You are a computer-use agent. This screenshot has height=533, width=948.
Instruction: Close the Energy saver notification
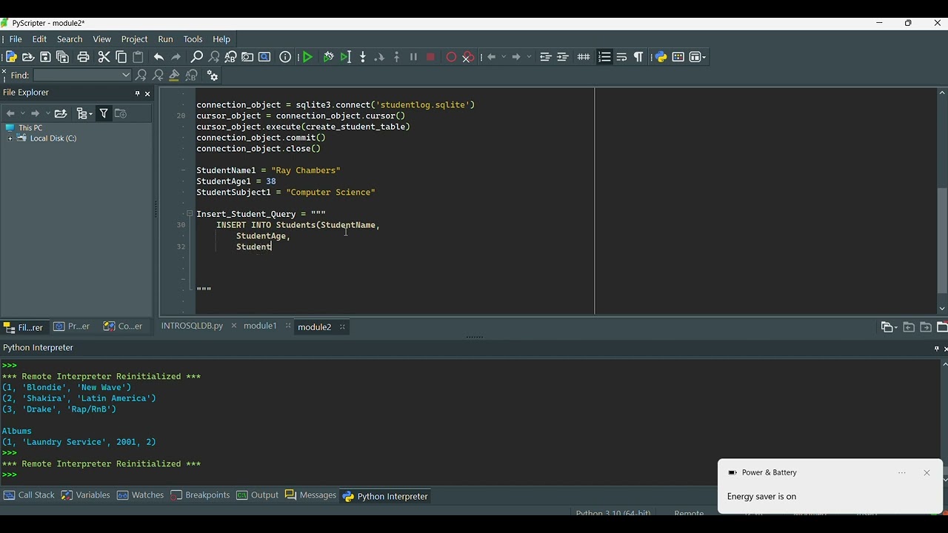pos(927,472)
